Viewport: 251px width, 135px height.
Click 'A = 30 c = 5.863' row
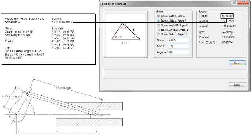pos(63,35)
